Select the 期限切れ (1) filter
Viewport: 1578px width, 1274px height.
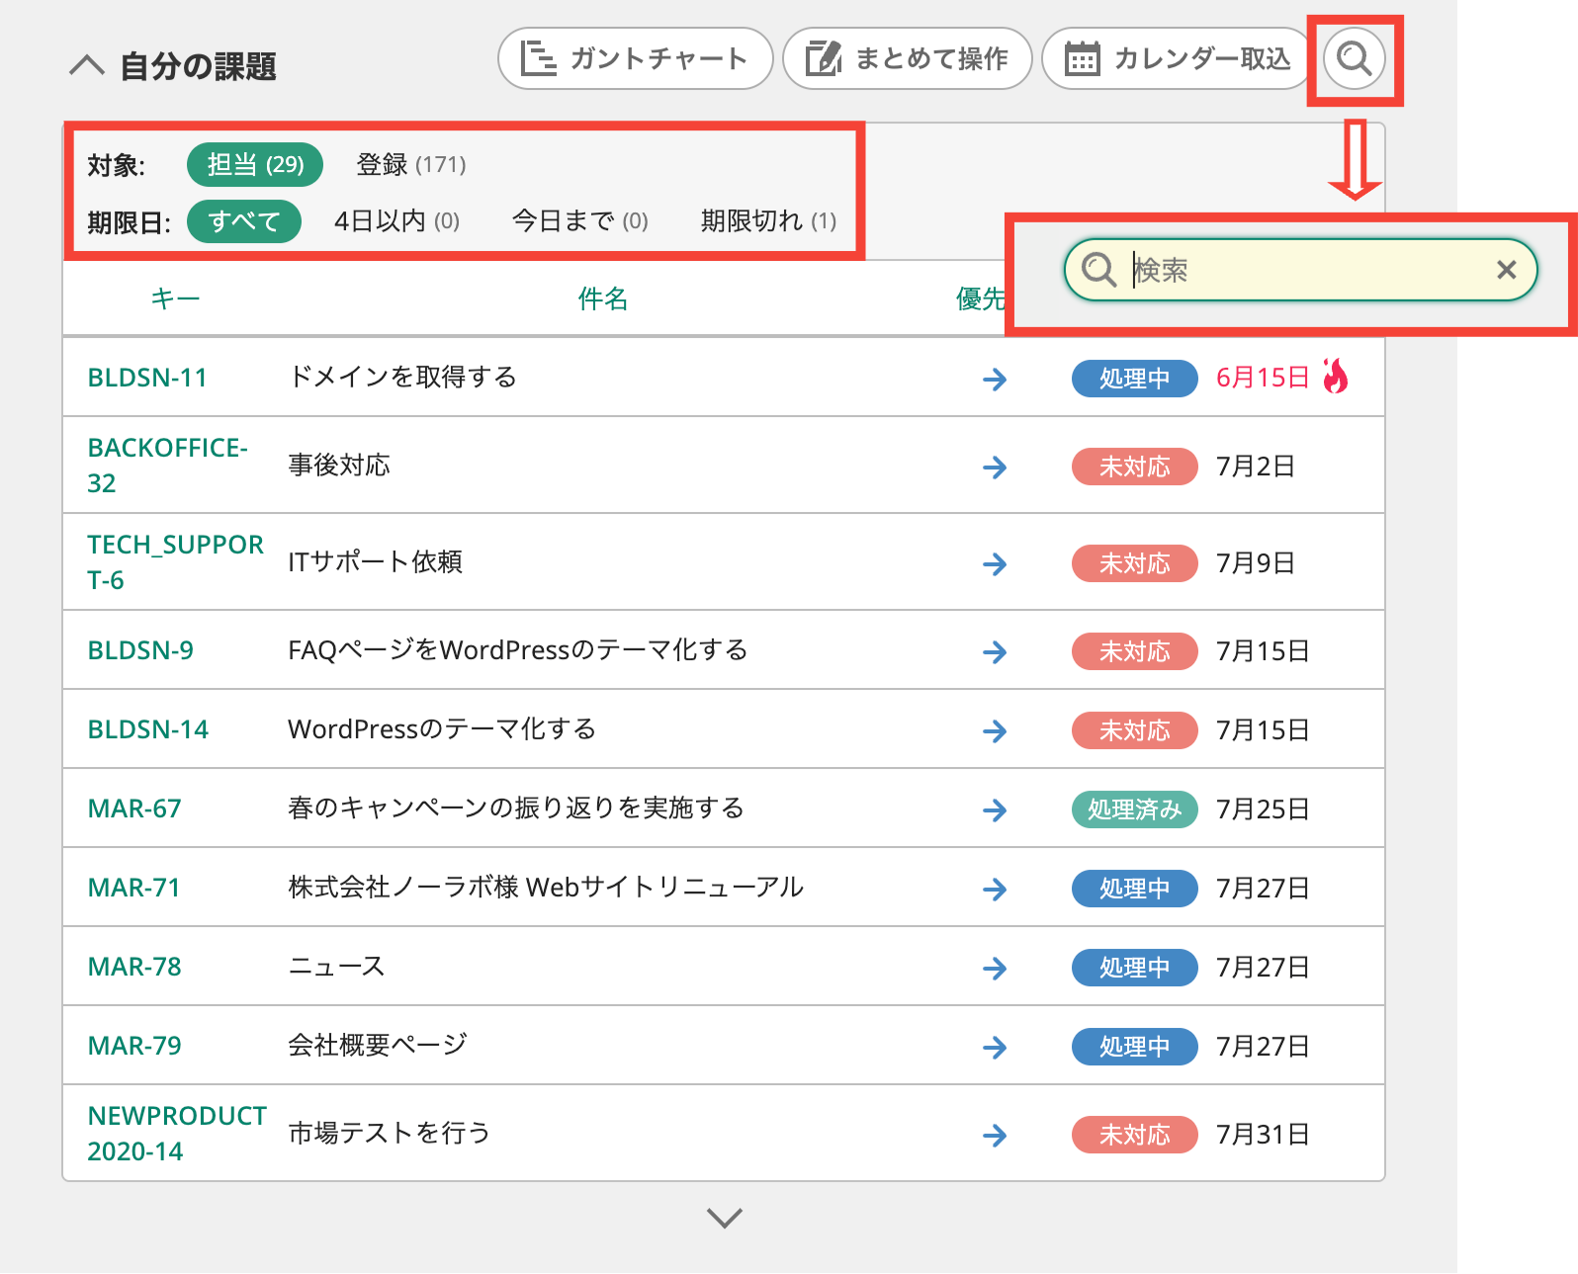click(768, 220)
